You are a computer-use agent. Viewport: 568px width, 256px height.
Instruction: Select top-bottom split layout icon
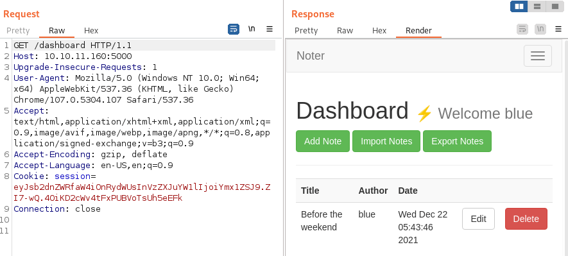coord(537,6)
